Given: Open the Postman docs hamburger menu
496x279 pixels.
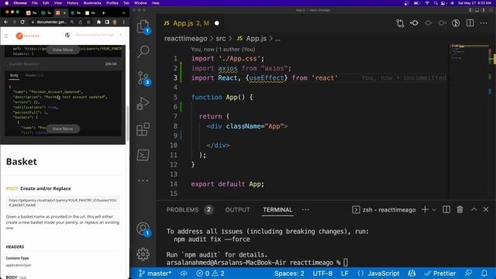Looking at the screenshot, I should (x=6, y=36).
